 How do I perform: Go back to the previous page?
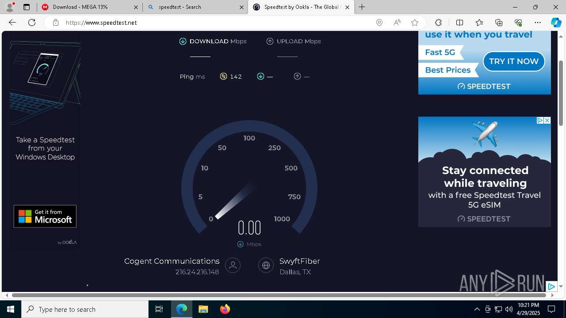(x=12, y=23)
